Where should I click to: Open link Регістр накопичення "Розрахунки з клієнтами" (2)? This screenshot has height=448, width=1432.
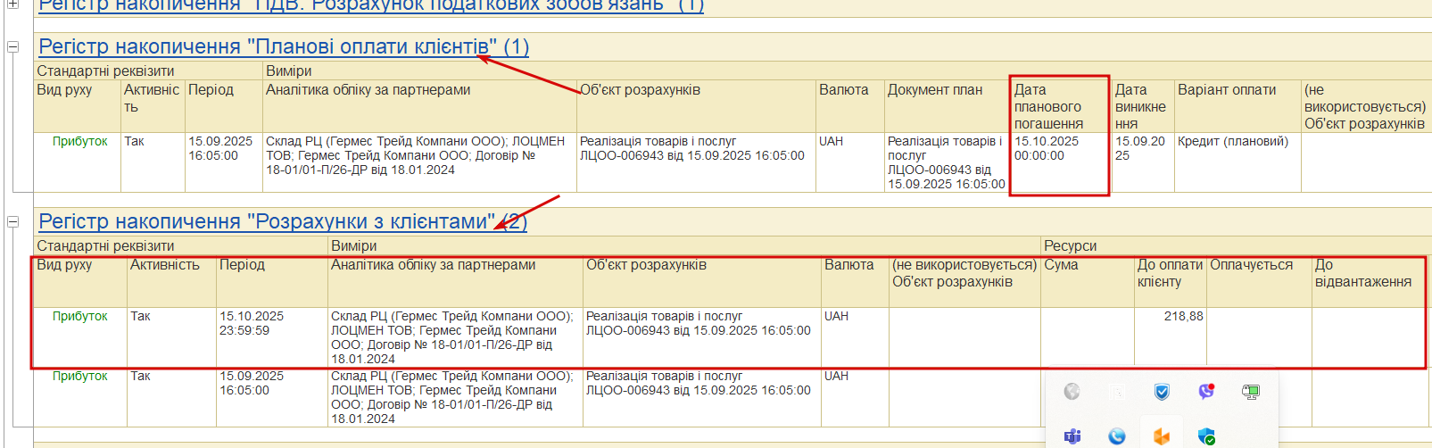tap(283, 221)
